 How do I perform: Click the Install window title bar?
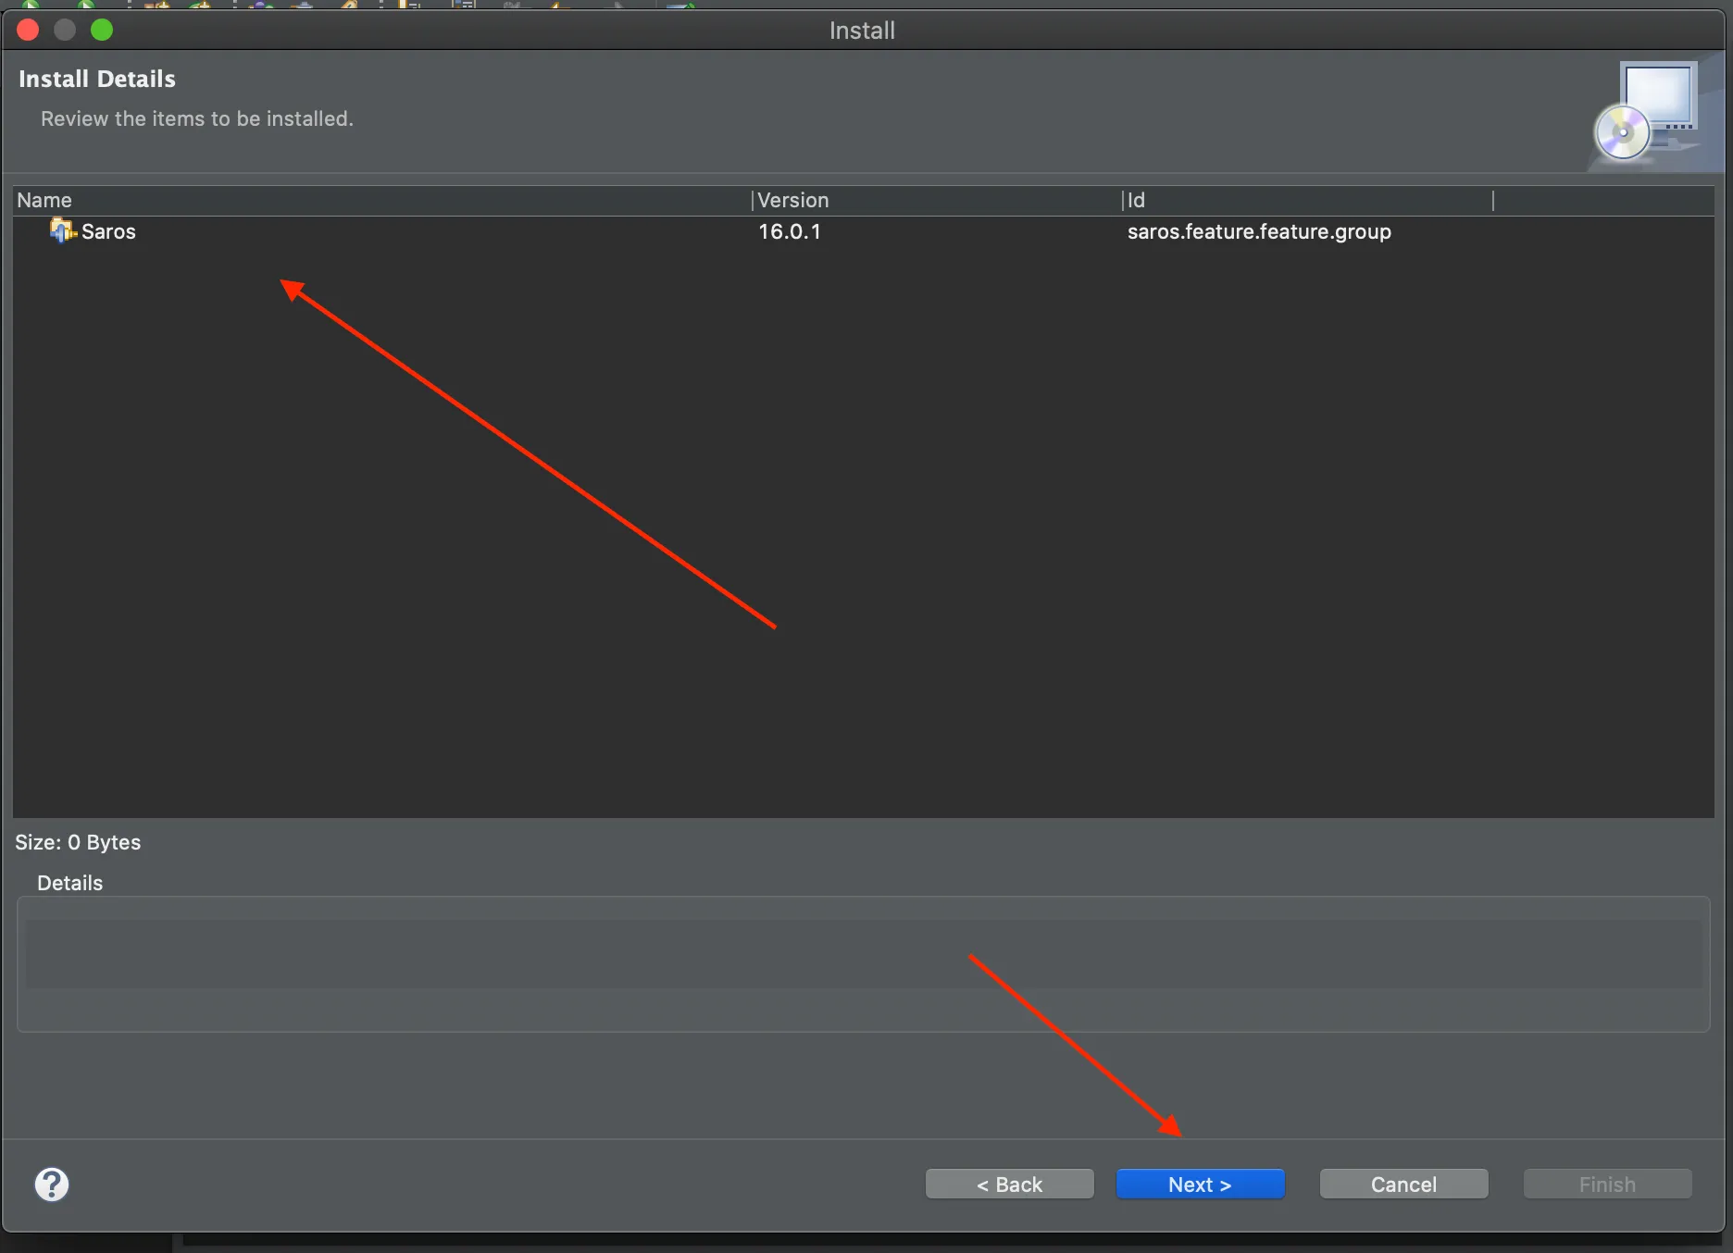tap(861, 31)
